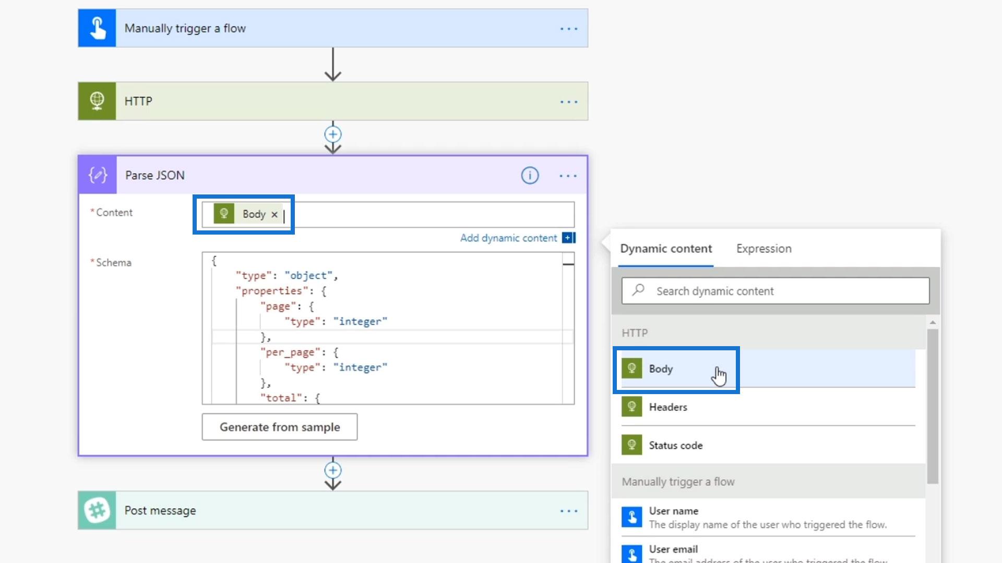1002x563 pixels.
Task: Open the Parse JSON ellipsis menu
Action: pos(568,176)
